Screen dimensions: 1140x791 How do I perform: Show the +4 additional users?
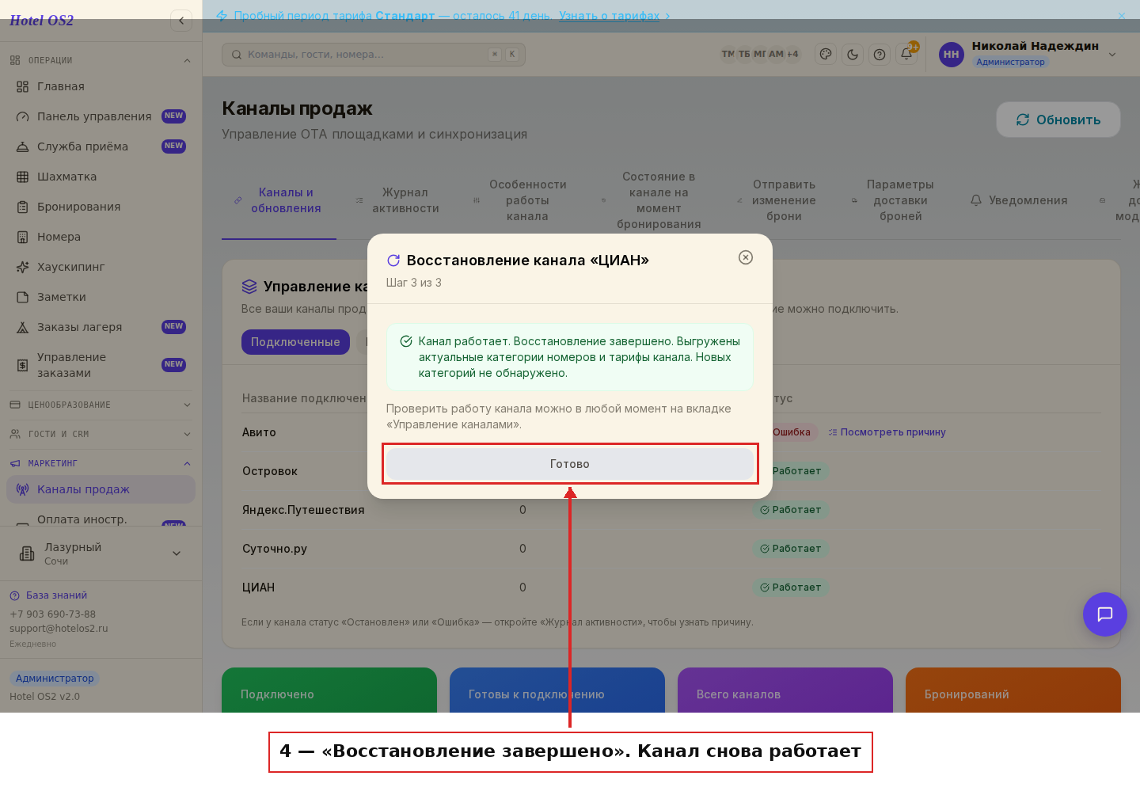click(x=792, y=54)
